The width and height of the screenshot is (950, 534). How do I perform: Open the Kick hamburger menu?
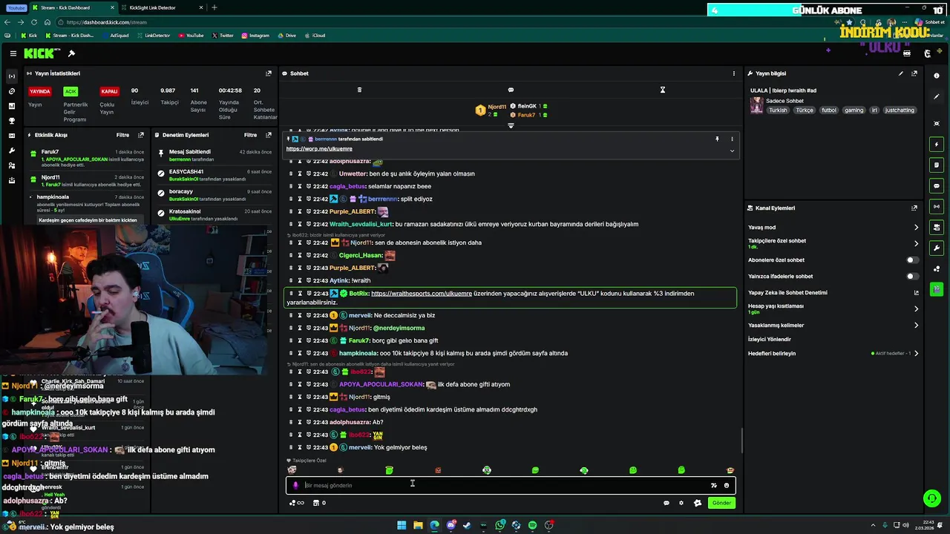click(x=13, y=53)
